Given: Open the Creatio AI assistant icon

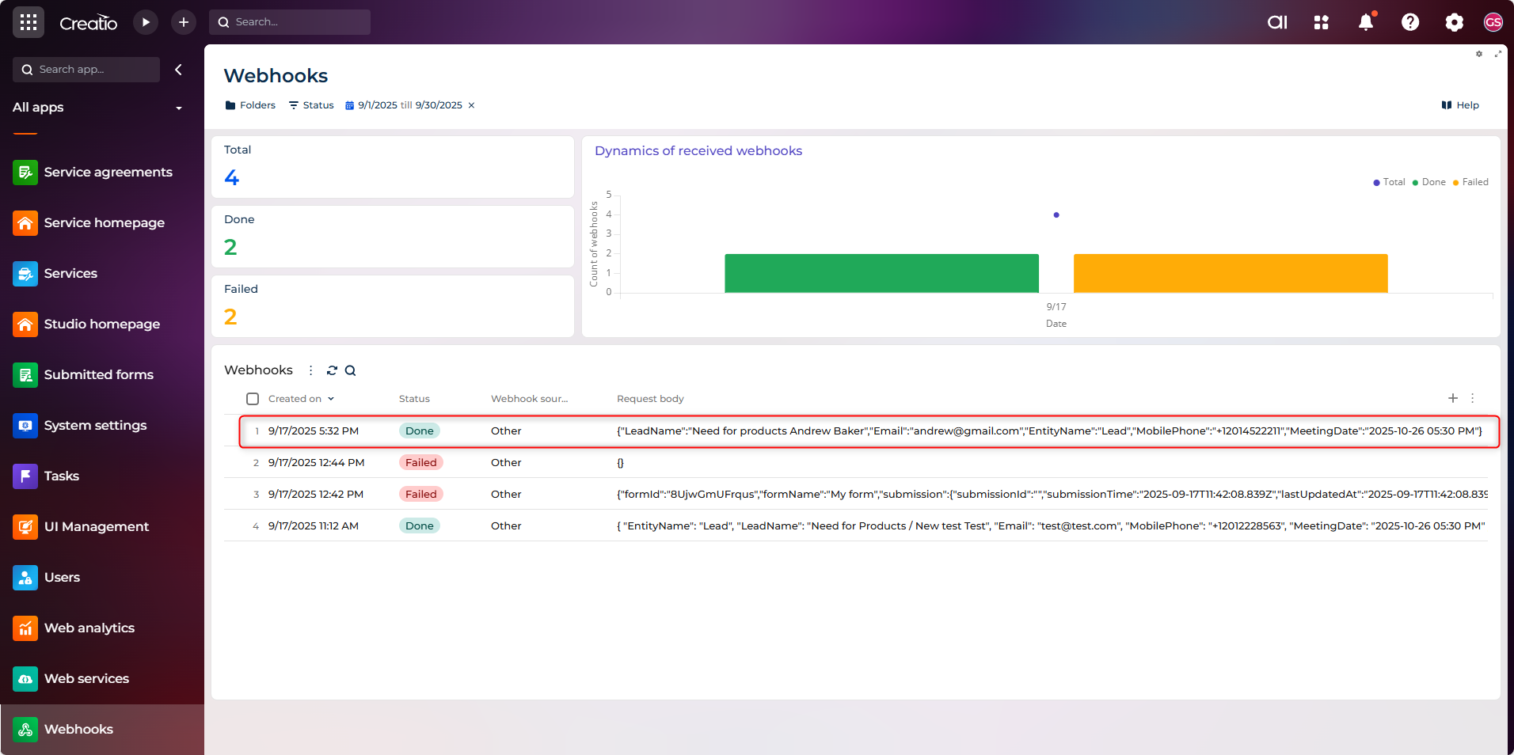Looking at the screenshot, I should click(x=1277, y=22).
